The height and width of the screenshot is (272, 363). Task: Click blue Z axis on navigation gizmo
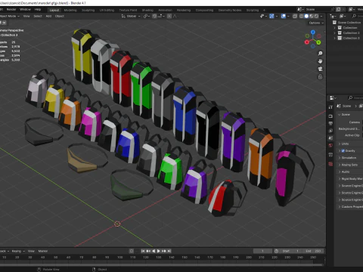[x=313, y=32]
